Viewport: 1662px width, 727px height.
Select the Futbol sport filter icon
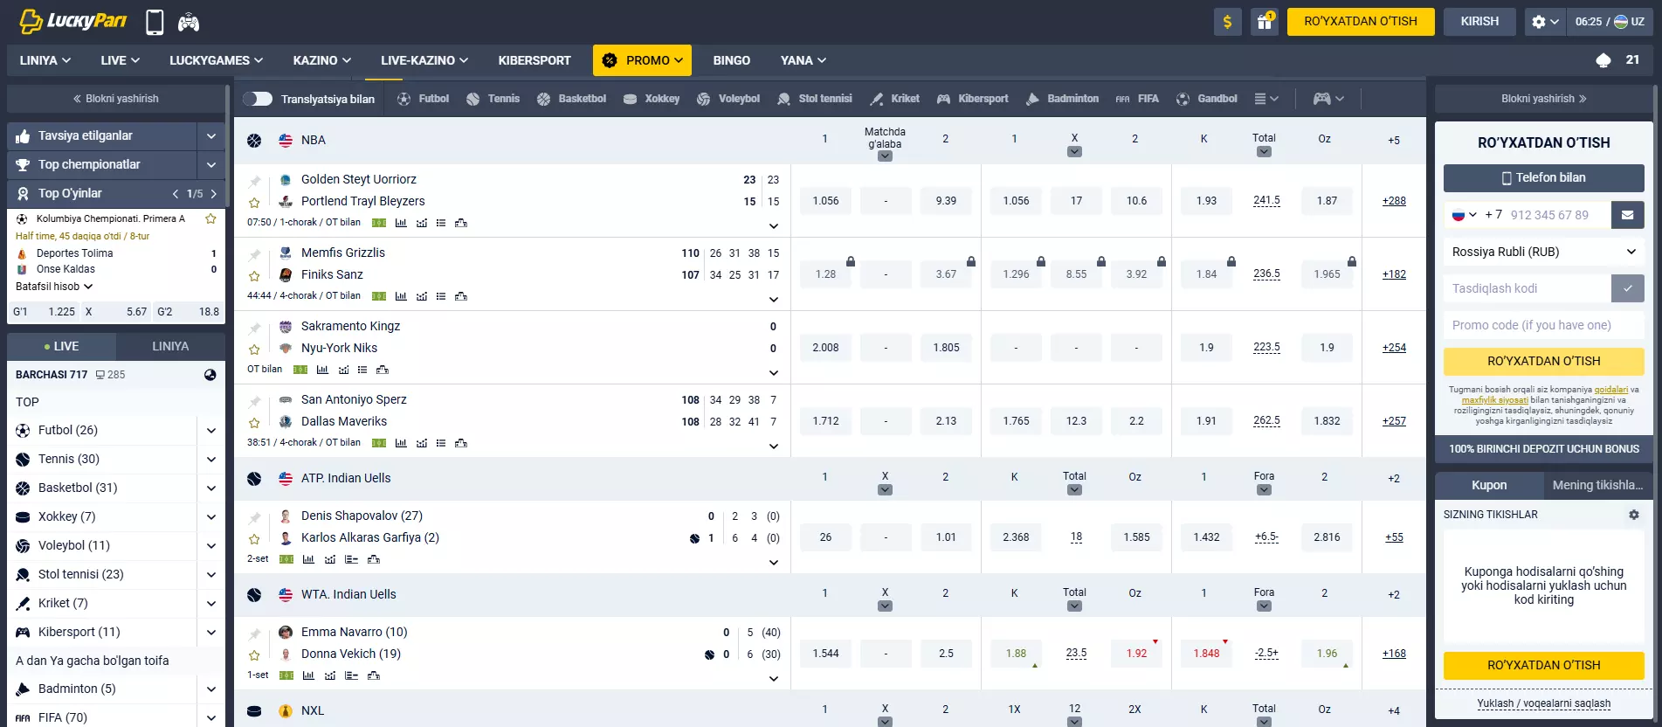pyautogui.click(x=403, y=99)
